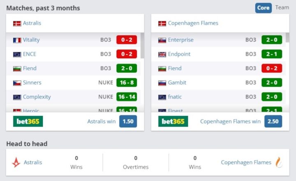The image size is (296, 181).
Task: Click the Copenhagen Flames matches list scrollbar
Action: click(x=287, y=38)
